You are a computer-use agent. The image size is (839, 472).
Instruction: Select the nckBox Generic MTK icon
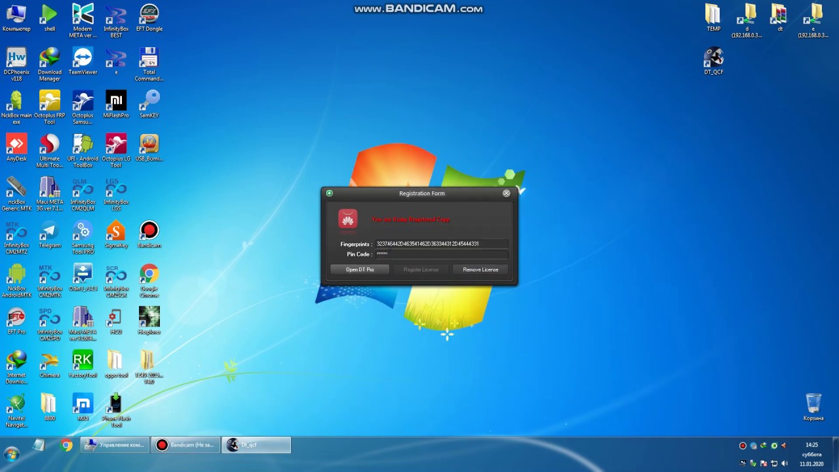(16, 194)
